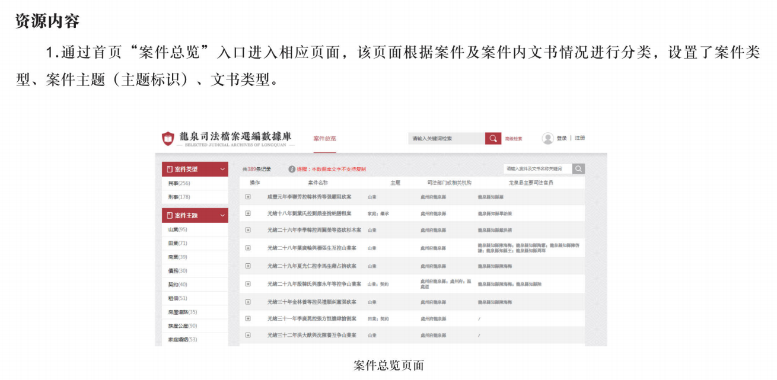Click the 注册 register link
Image resolution: width=777 pixels, height=380 pixels.
click(x=579, y=138)
